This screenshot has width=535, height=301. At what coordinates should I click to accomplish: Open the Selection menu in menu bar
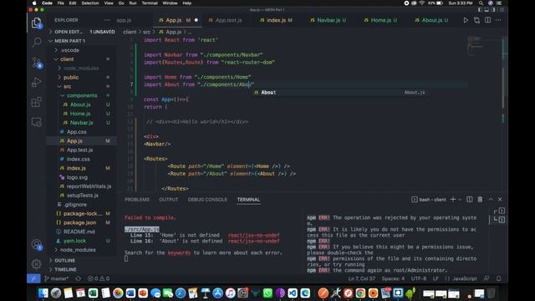coord(90,3)
